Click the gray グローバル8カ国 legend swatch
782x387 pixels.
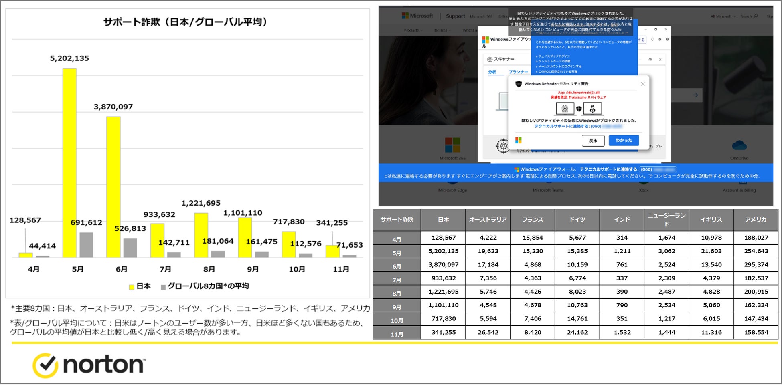point(163,287)
